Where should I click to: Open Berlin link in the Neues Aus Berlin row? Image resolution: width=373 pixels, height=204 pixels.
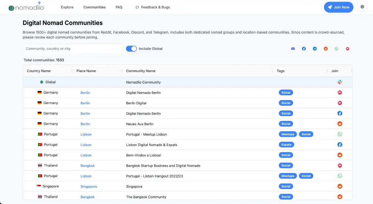(85, 124)
